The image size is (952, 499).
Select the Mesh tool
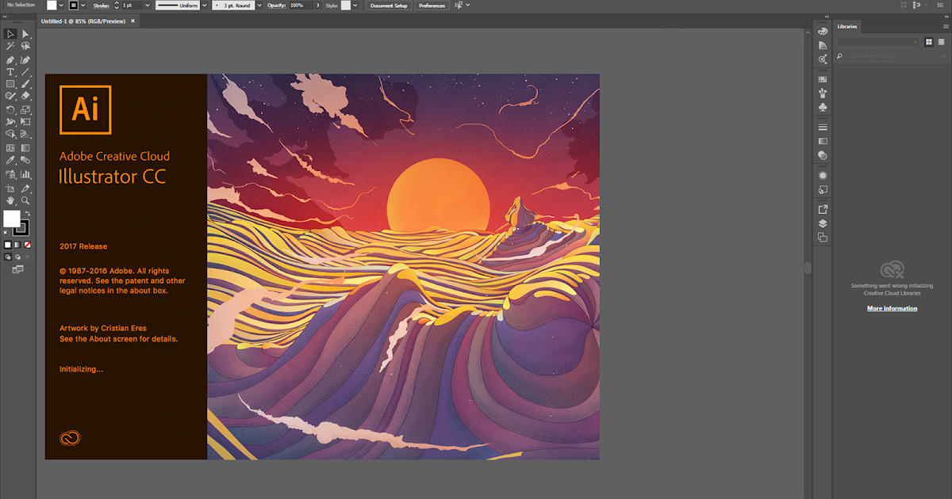coord(10,147)
